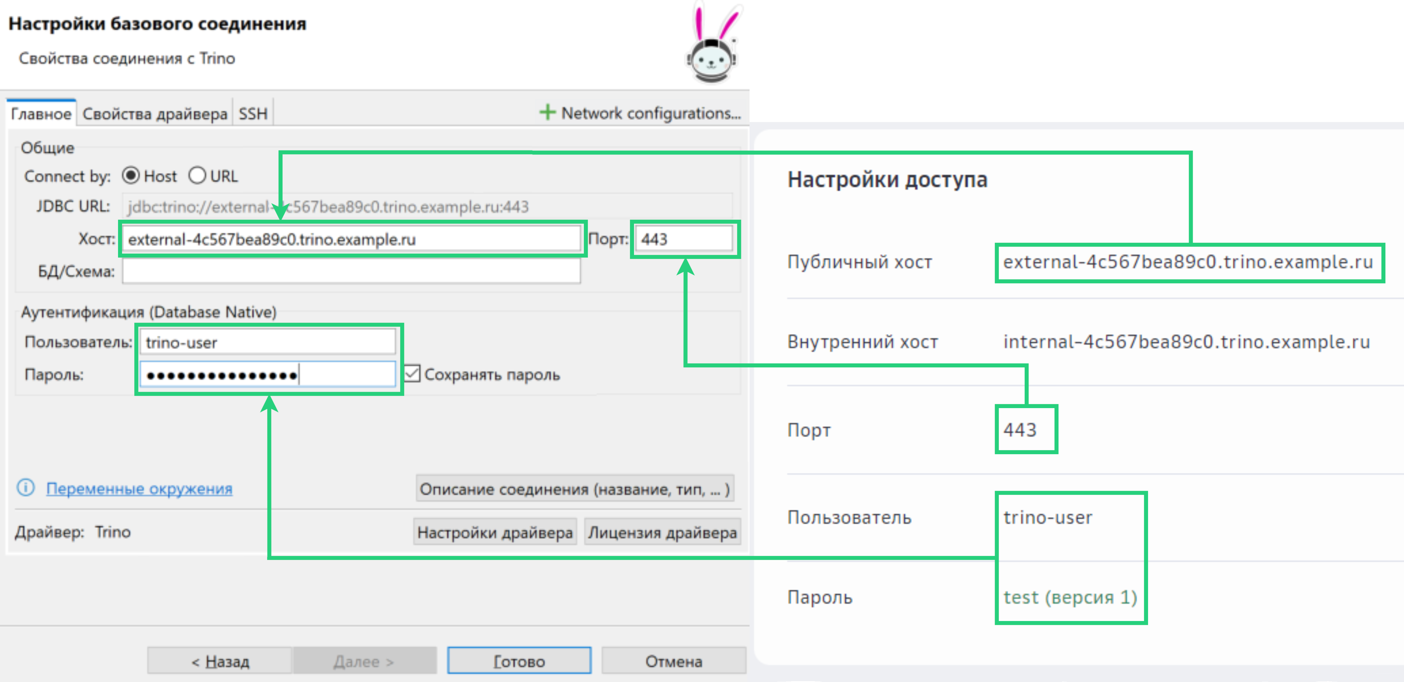Focus the Пароль input field
Image resolution: width=1404 pixels, height=682 pixels.
click(268, 374)
